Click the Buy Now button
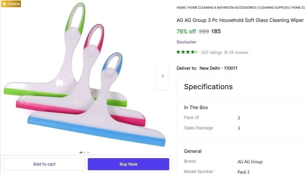Screen dimensions: 305x175 pos(128,164)
